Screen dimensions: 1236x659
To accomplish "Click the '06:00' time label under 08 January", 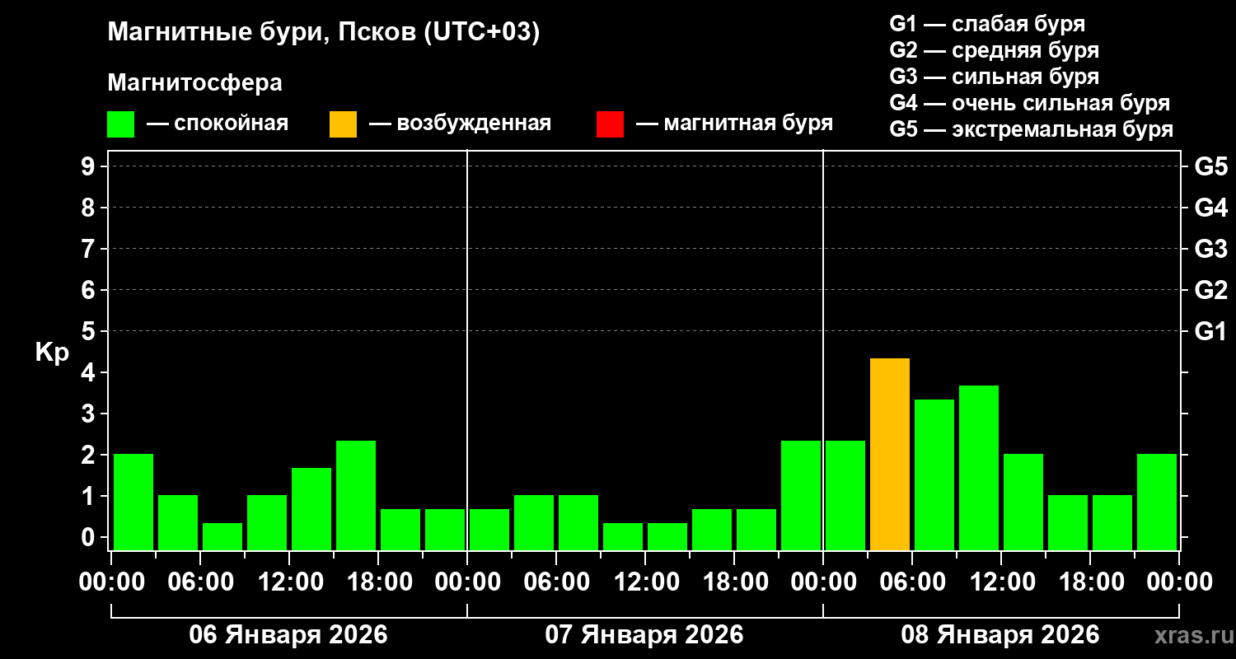I will [912, 582].
